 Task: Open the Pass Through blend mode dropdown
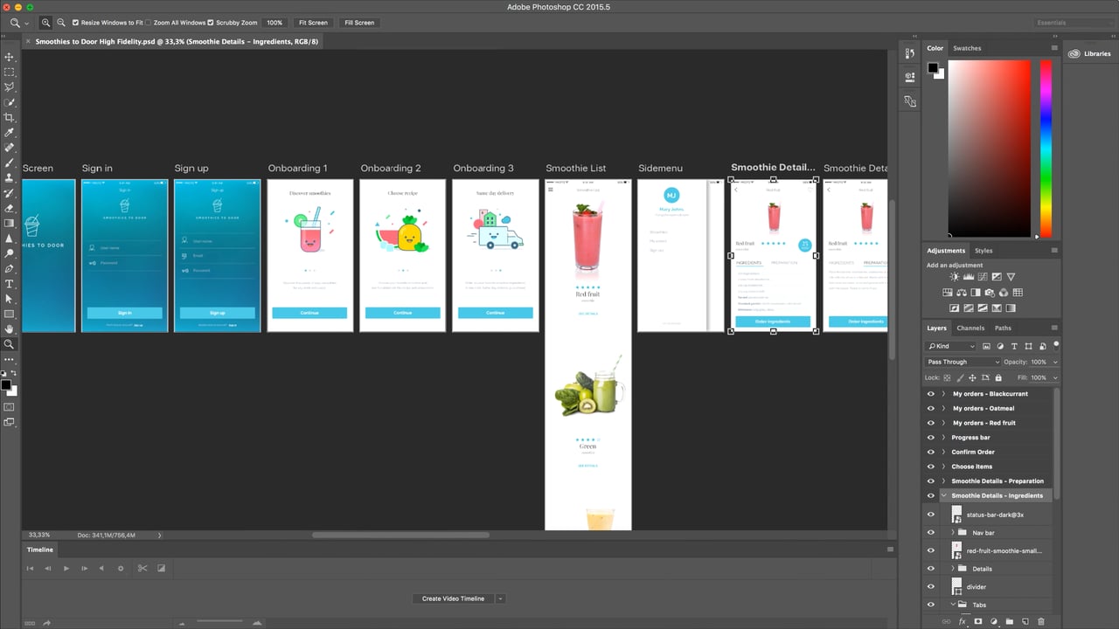click(963, 362)
